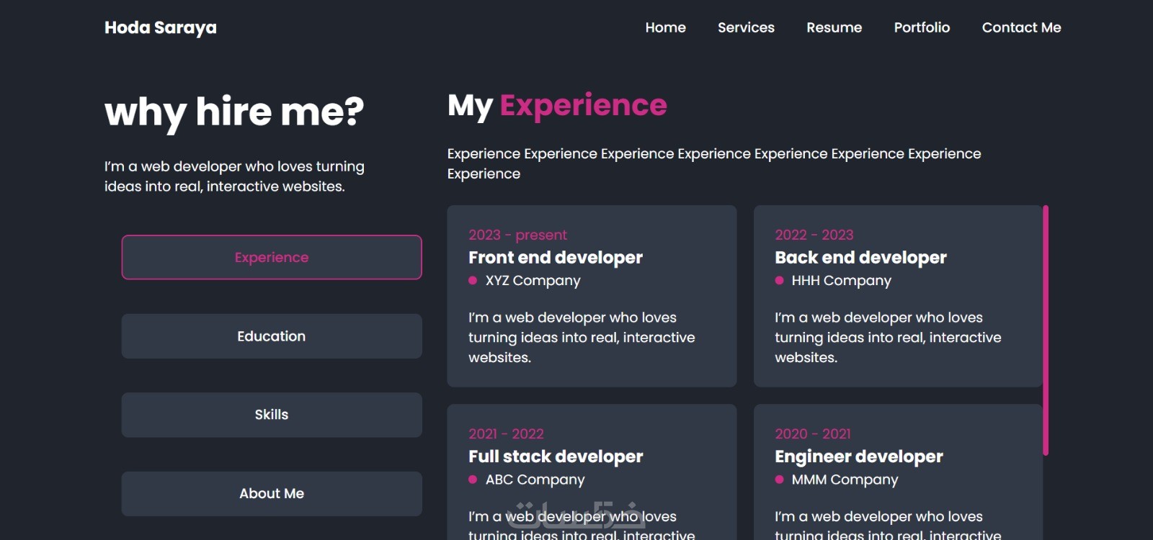This screenshot has width=1153, height=540.
Task: Navigate to the Resume section
Action: [x=834, y=27]
